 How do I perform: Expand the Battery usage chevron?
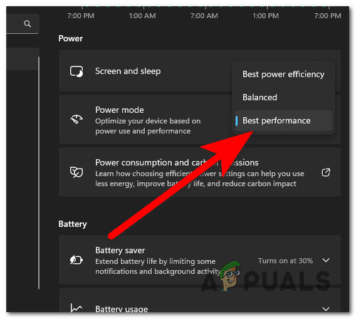[326, 309]
